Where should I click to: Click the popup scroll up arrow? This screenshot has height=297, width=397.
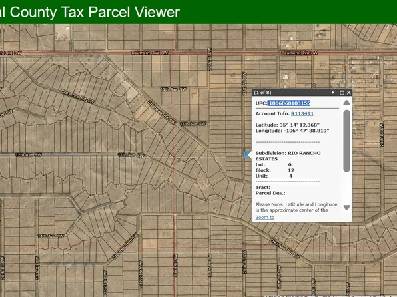coord(346,103)
